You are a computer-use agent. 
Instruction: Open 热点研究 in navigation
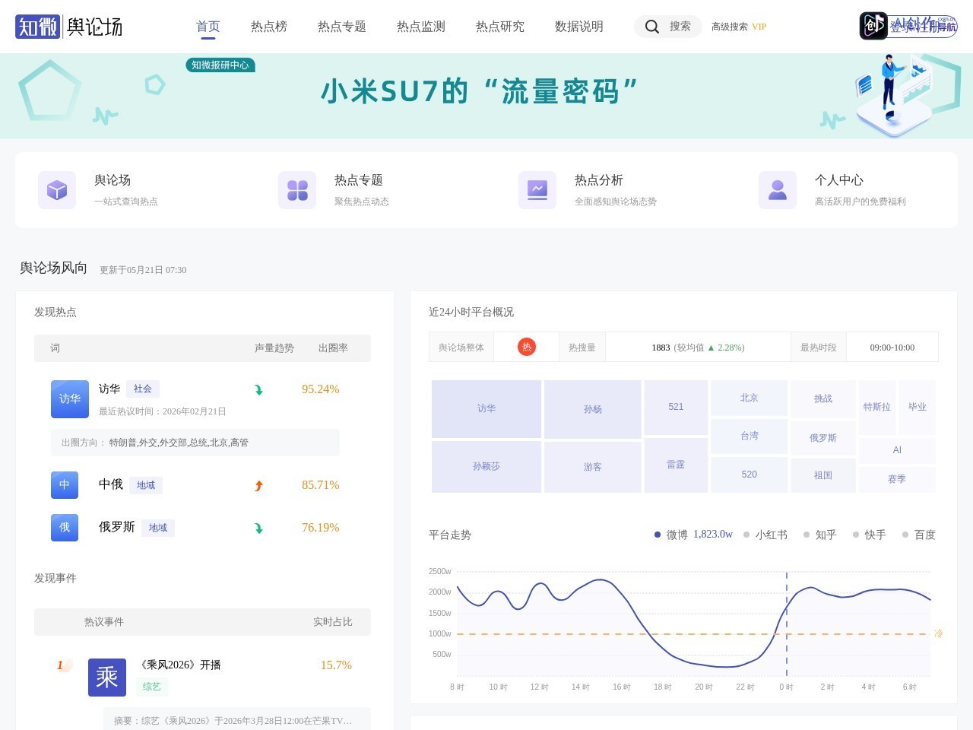(x=500, y=27)
